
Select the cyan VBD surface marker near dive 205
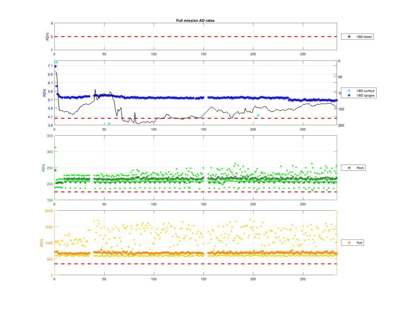coord(258,115)
